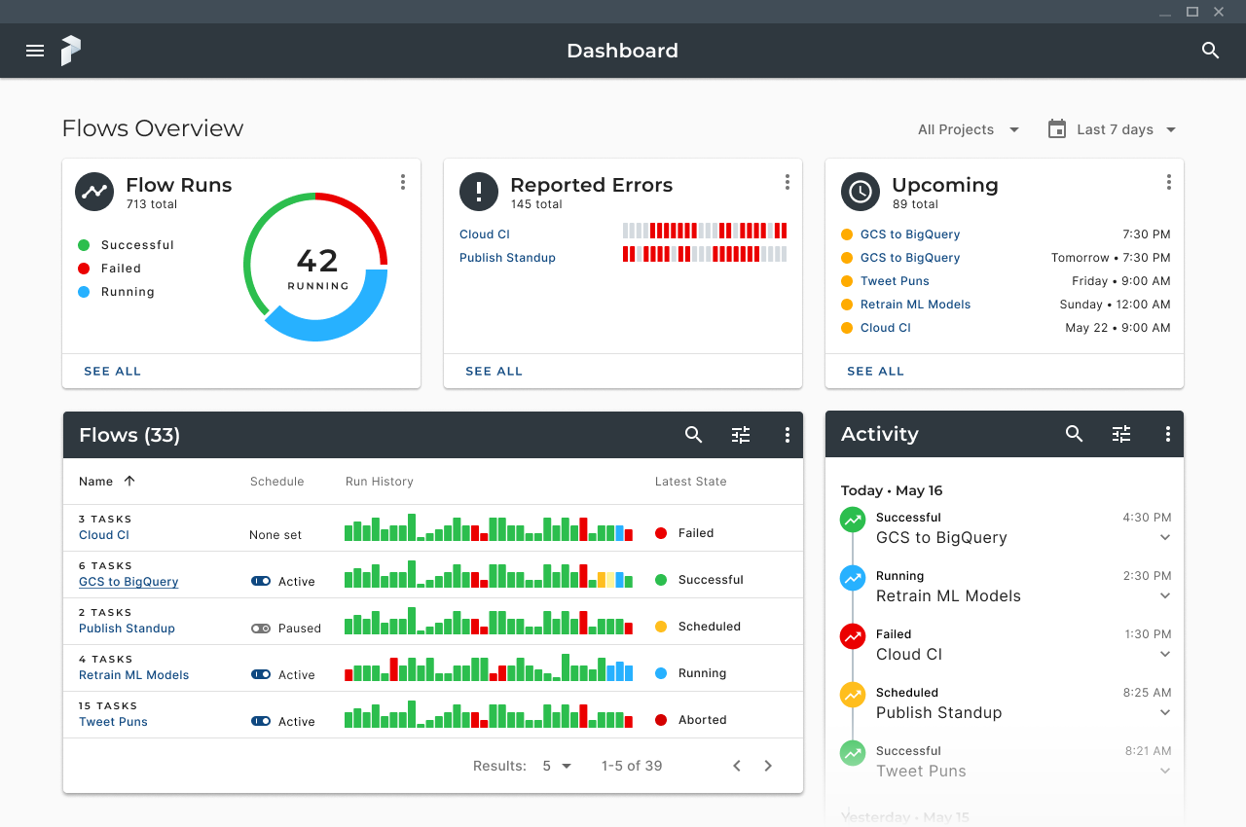Search within the Flows table

coord(694,435)
